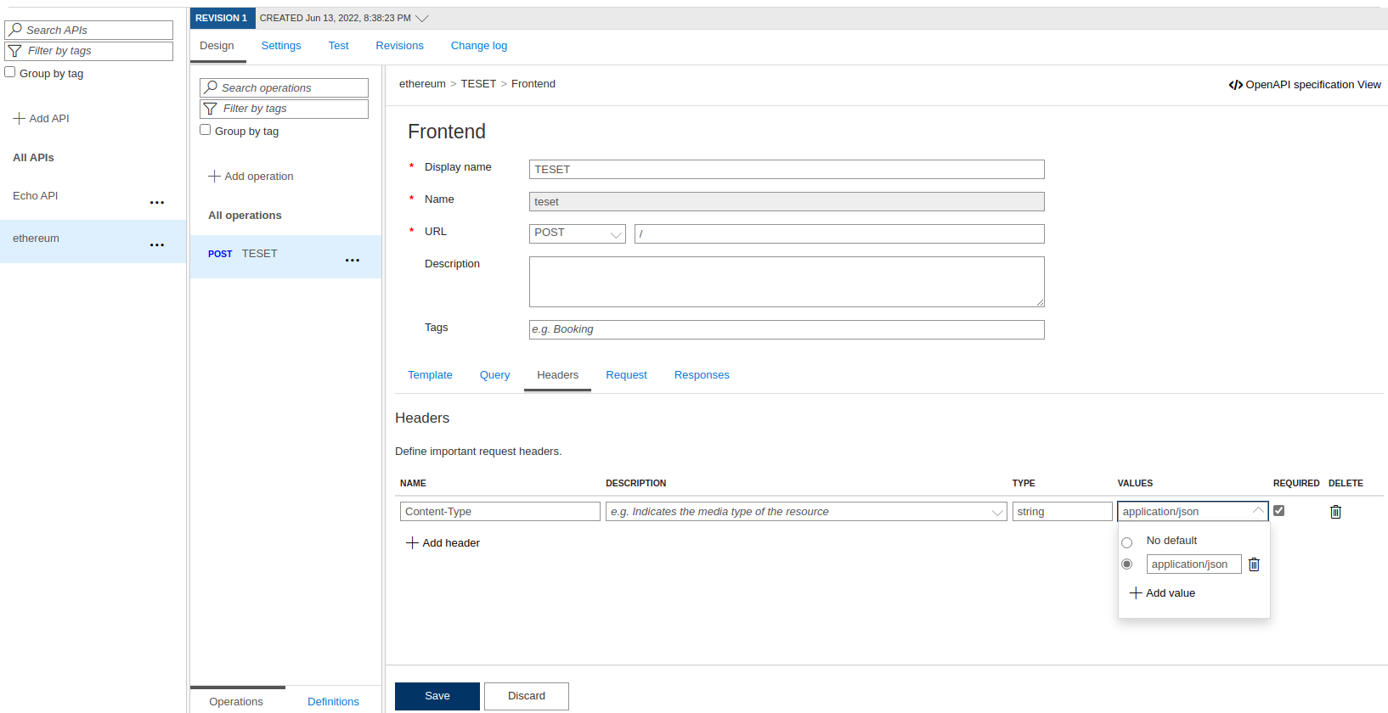The height and width of the screenshot is (713, 1388).
Task: Open OpenAPI specification View
Action: (1305, 85)
